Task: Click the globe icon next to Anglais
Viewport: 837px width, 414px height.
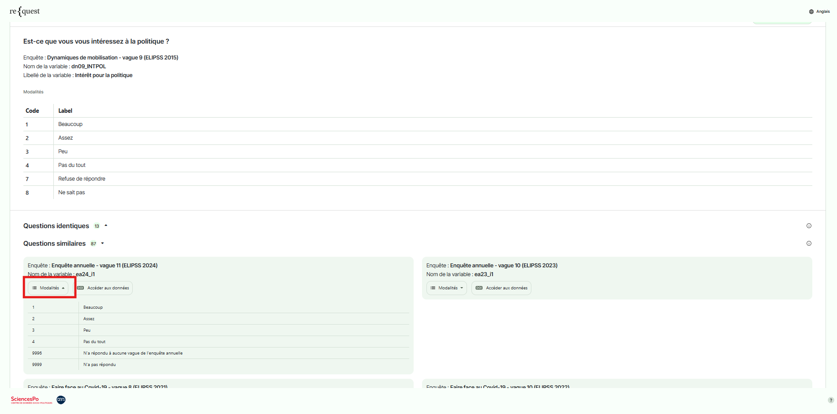Action: pos(811,11)
